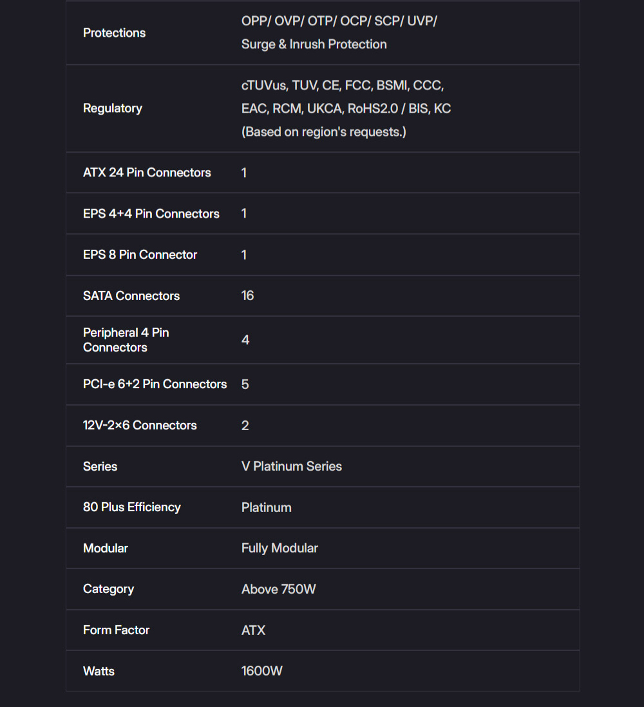Image resolution: width=644 pixels, height=707 pixels.
Task: Click the Form Factor label
Action: [116, 630]
